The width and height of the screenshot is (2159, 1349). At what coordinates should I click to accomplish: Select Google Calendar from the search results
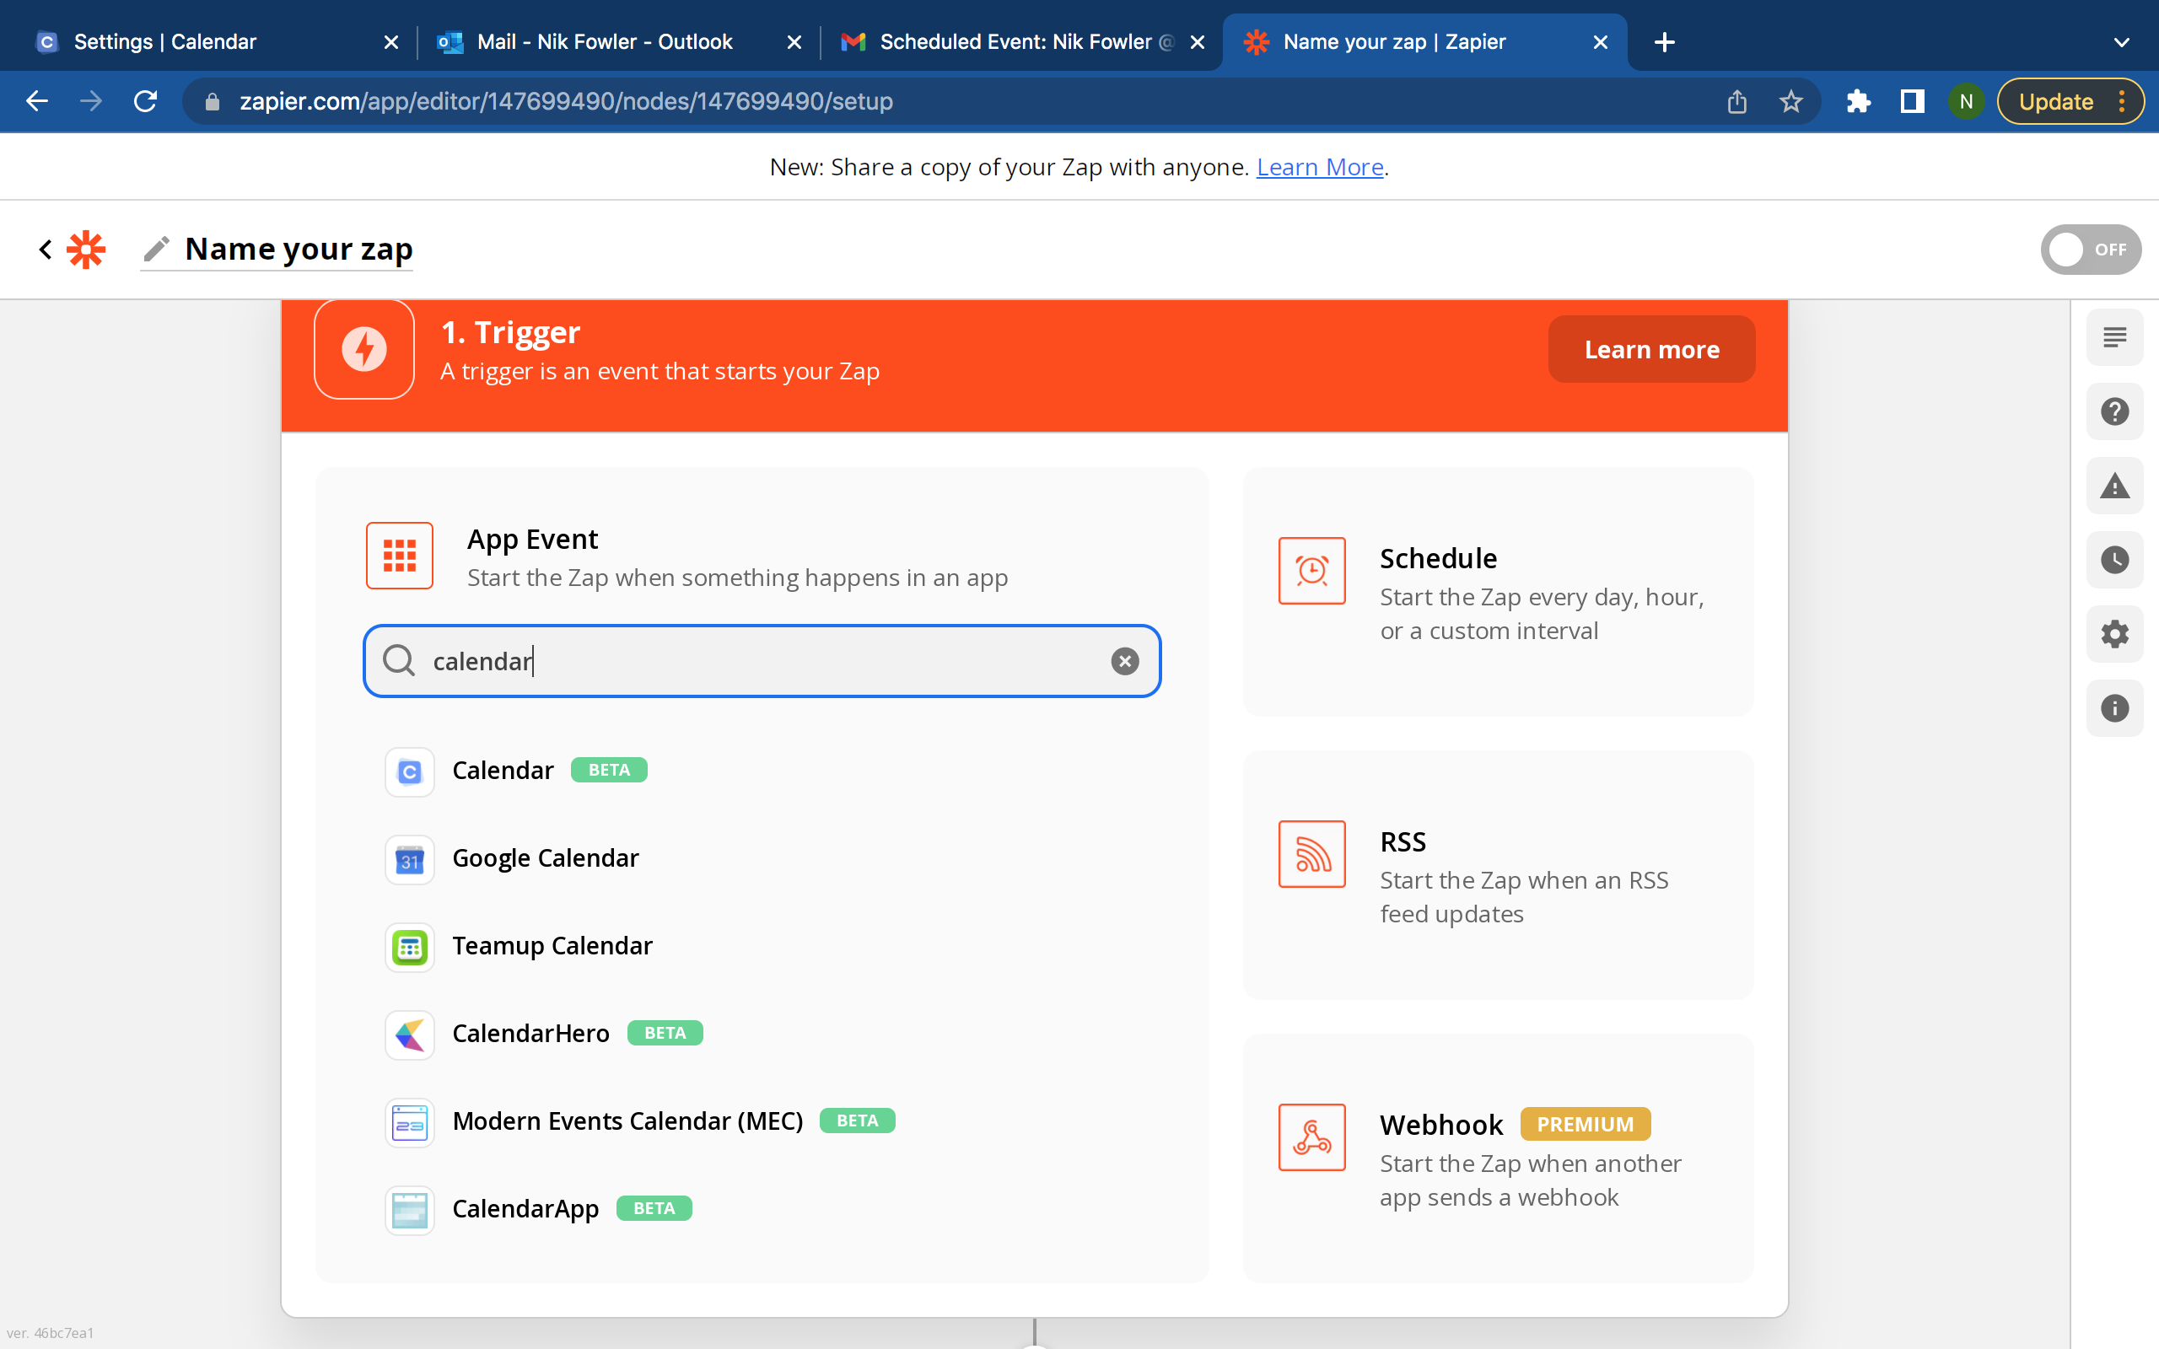[545, 858]
